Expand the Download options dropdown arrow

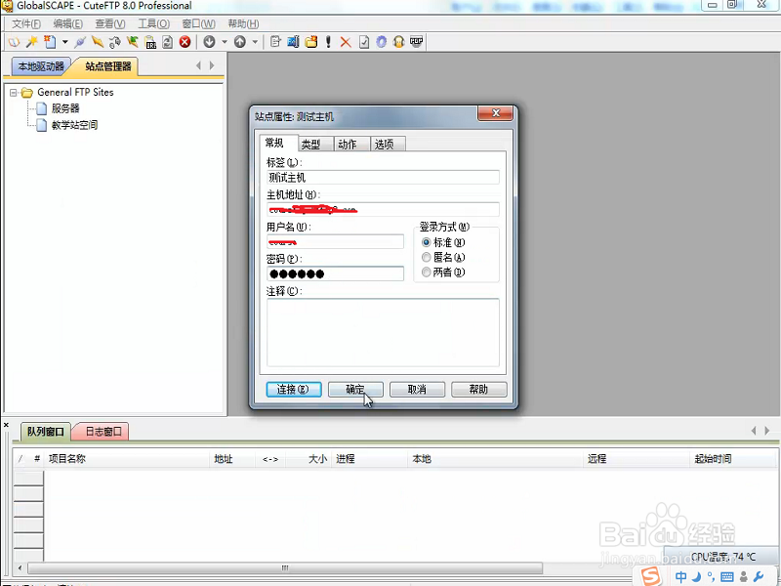225,42
